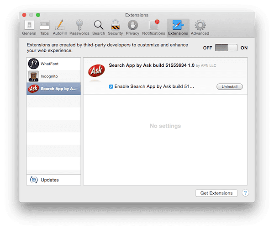274x230 pixels.
Task: Open the General preferences pane
Action: (29, 27)
